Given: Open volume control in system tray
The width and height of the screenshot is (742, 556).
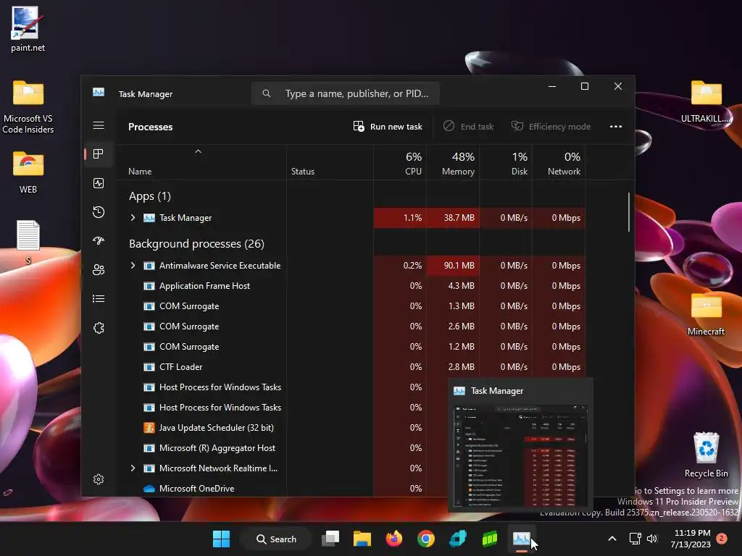Looking at the screenshot, I should pos(652,539).
